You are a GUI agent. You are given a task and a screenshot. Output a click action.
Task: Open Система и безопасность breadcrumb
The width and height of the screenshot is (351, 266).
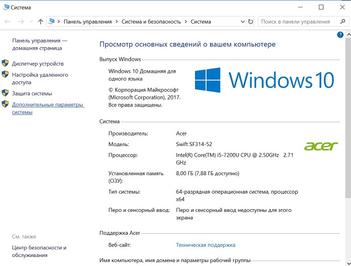pos(151,22)
